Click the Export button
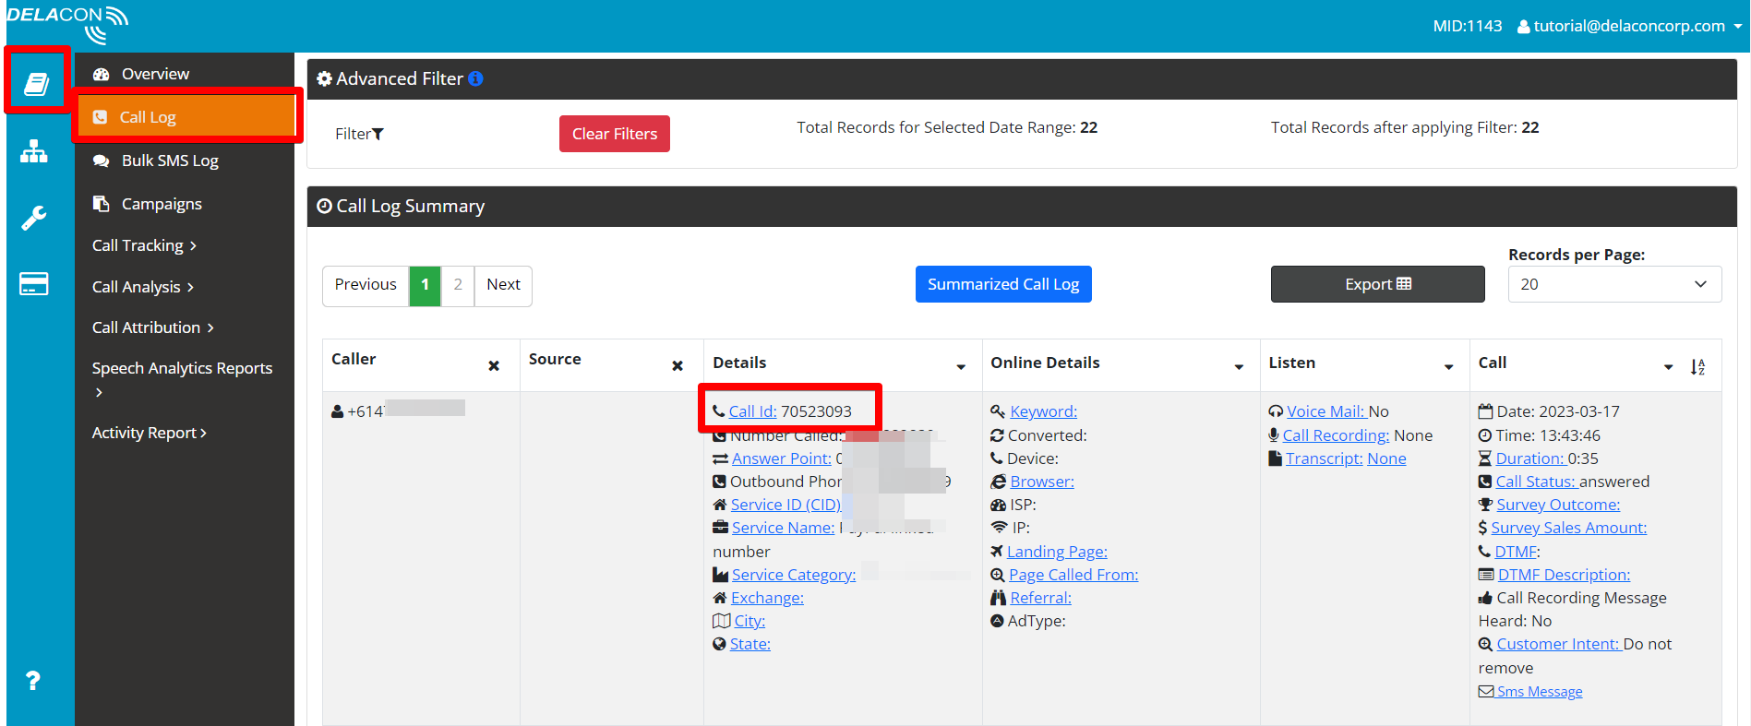 tap(1378, 284)
